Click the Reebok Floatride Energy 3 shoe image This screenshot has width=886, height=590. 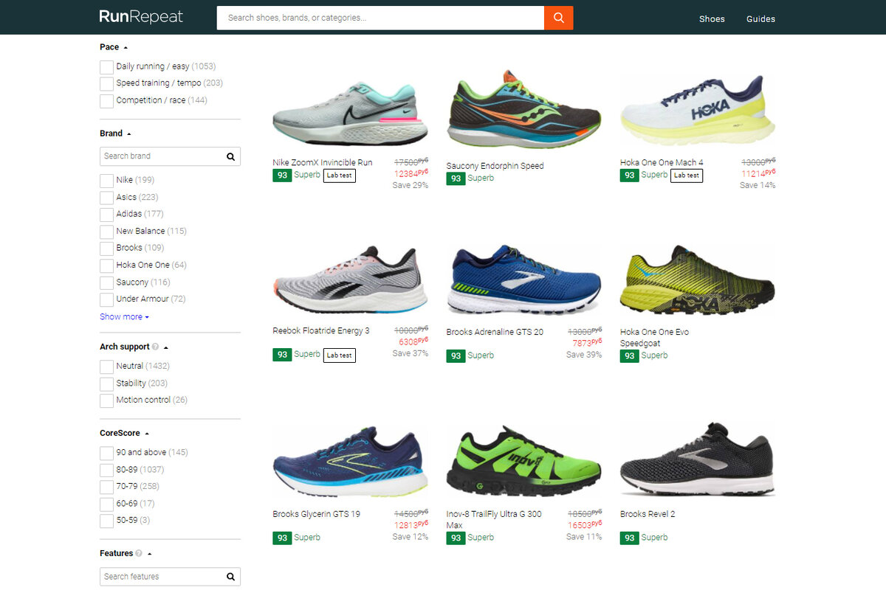350,280
